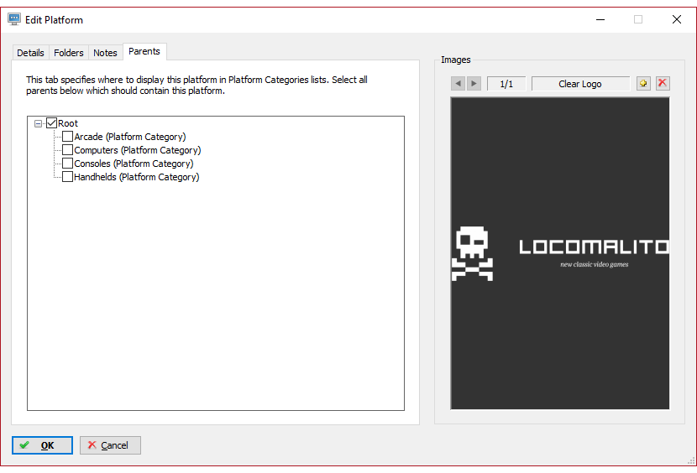Image resolution: width=697 pixels, height=473 pixels.
Task: Click the Cancel button
Action: 110,445
